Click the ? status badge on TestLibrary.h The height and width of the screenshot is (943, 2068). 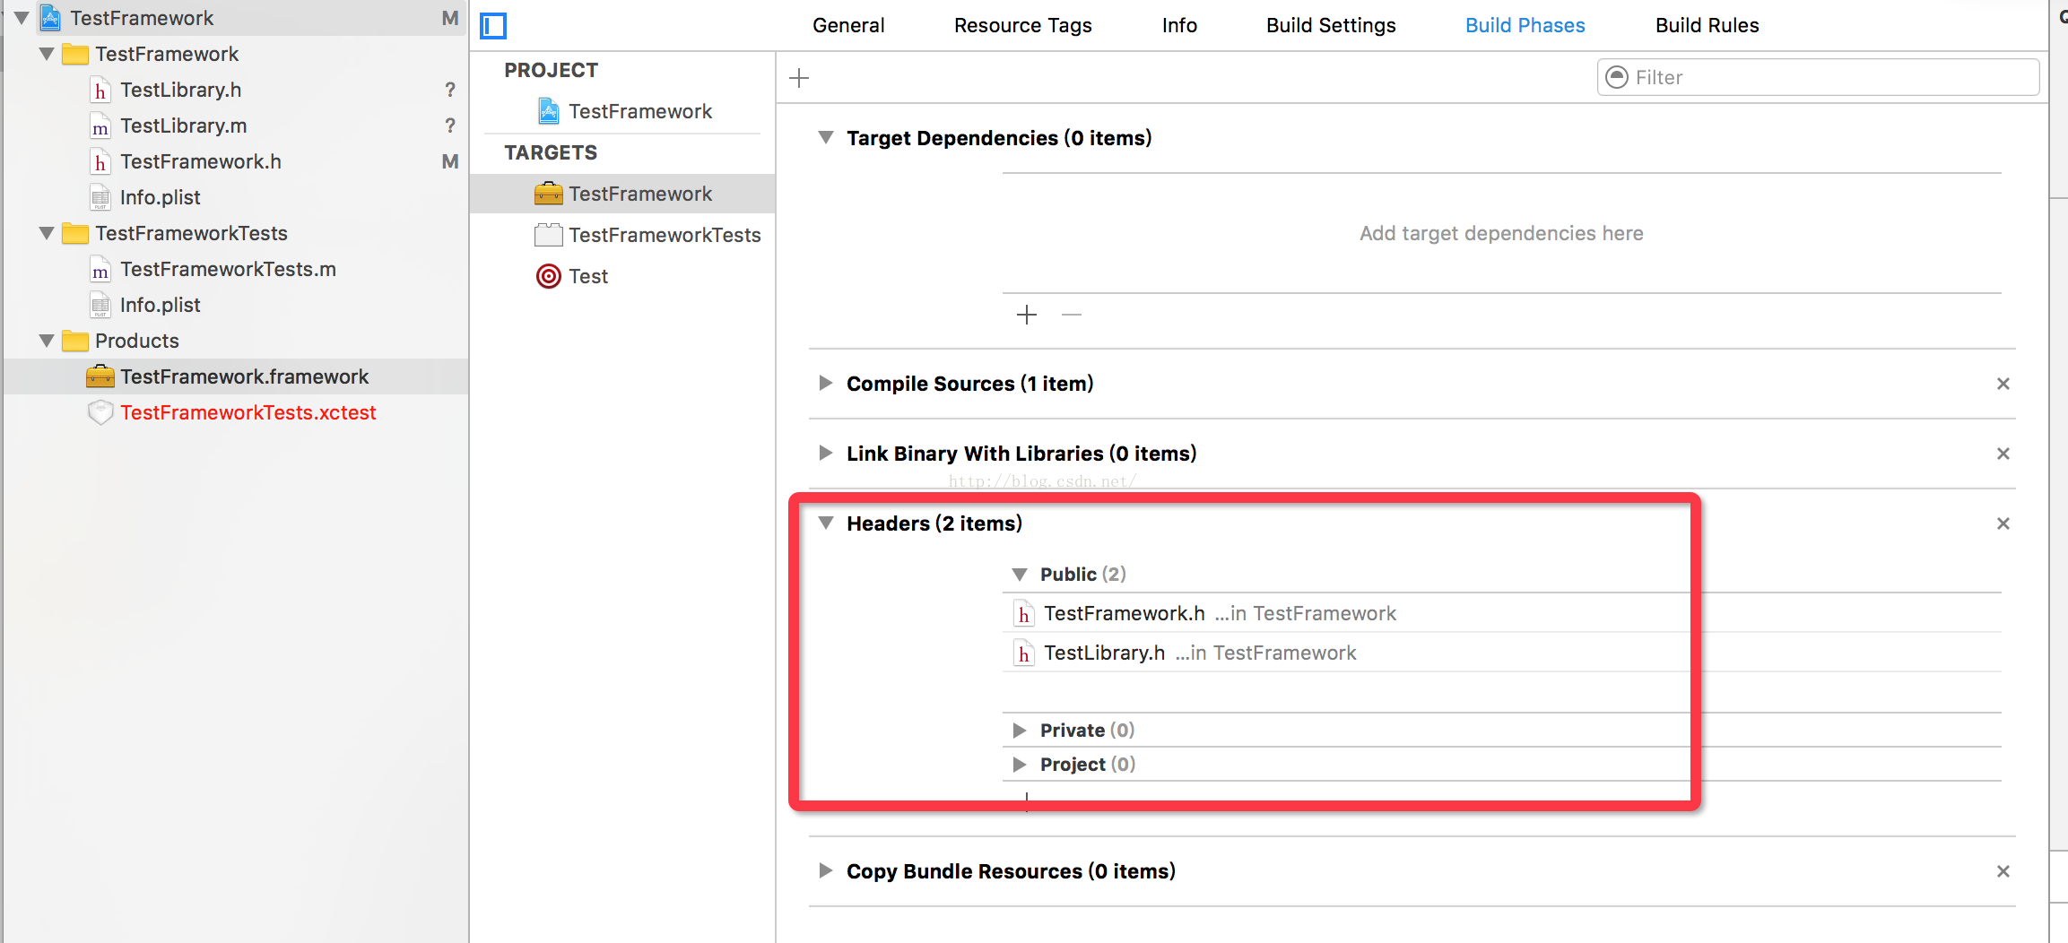pos(450,90)
